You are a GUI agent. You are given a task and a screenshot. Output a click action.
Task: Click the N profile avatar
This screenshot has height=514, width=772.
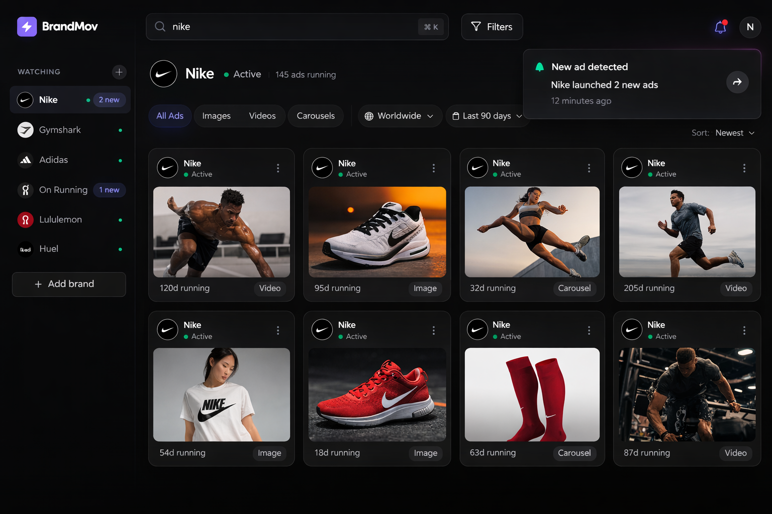pos(750,27)
